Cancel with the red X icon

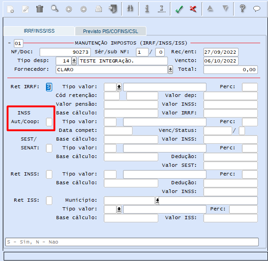pyautogui.click(x=193, y=9)
